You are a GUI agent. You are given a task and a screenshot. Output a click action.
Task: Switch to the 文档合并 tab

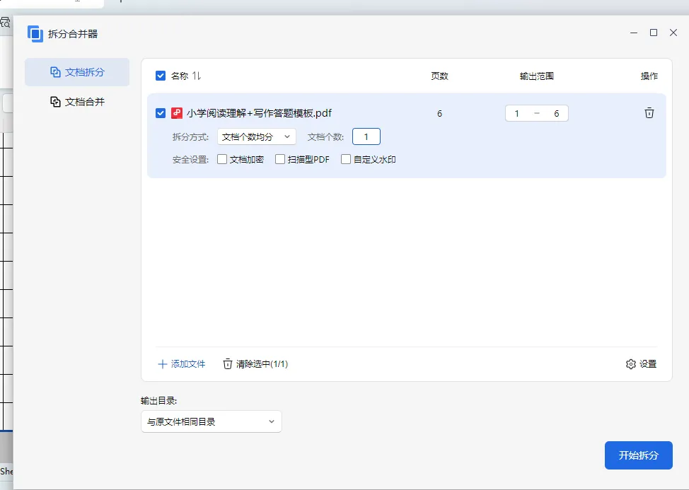click(77, 102)
